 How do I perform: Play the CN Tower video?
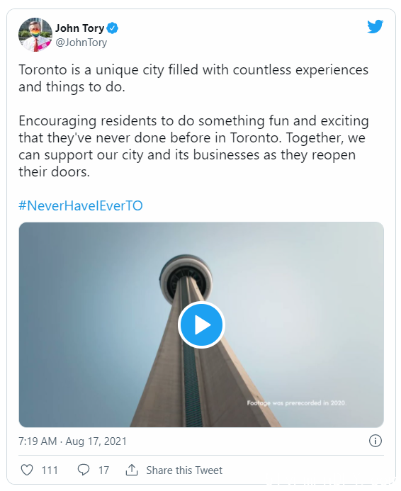tap(201, 324)
